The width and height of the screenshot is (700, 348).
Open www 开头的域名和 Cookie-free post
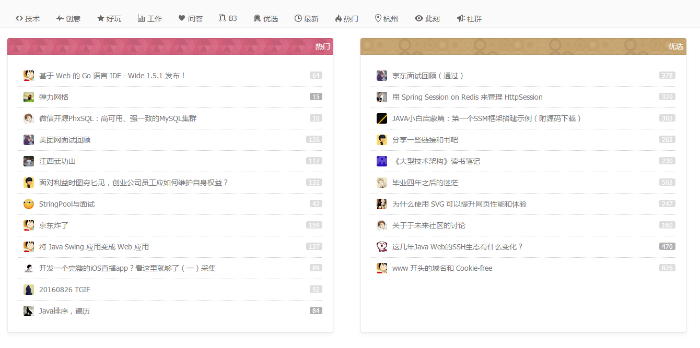pos(442,268)
